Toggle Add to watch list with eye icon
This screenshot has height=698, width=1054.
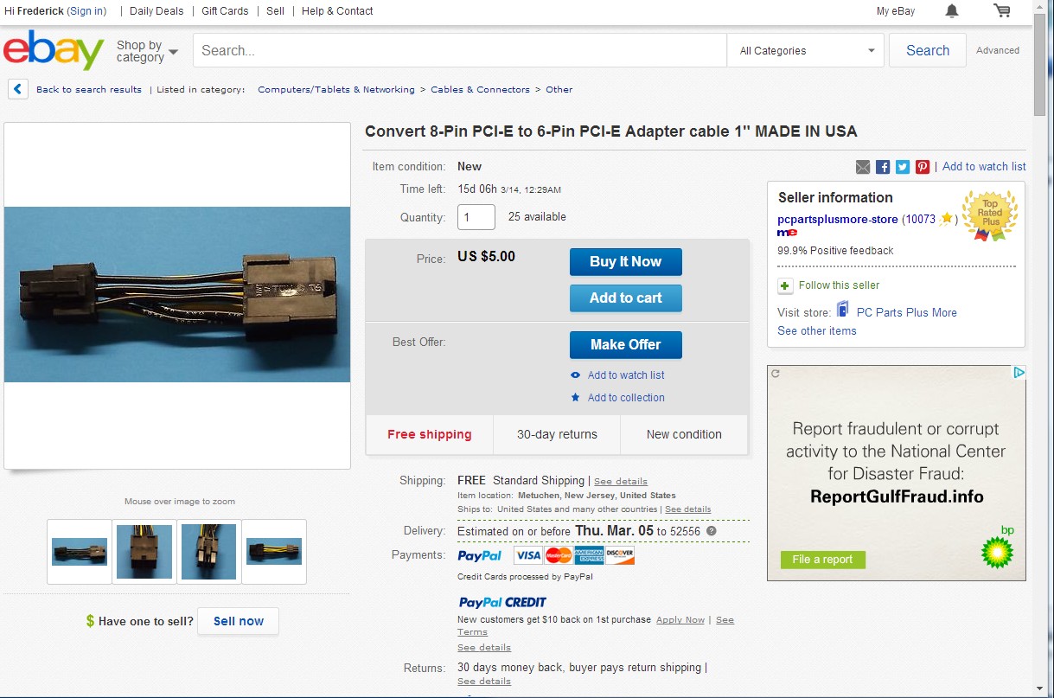point(617,375)
